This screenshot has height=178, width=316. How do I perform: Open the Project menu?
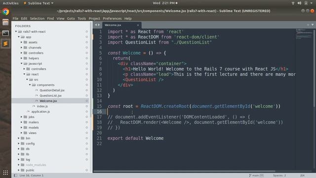94,18
